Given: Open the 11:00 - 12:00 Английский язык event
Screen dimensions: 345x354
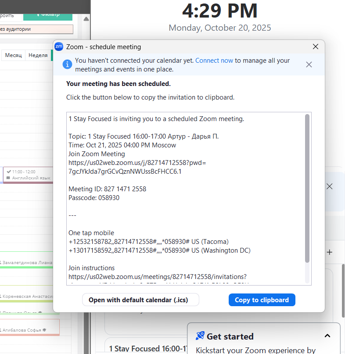Looking at the screenshot, I should 28,175.
